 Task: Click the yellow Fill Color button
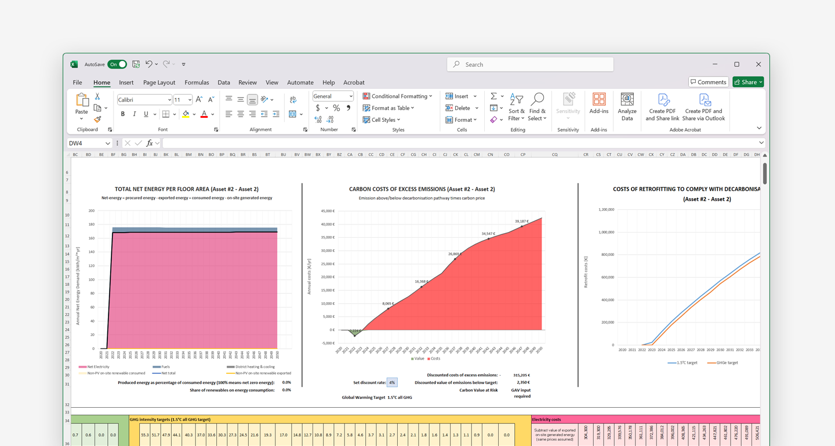186,114
